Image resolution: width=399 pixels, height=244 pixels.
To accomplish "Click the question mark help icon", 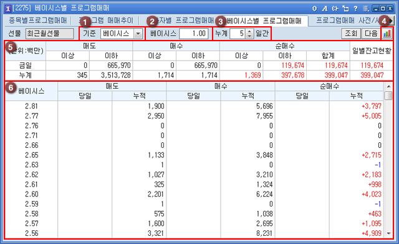I will point(355,9).
